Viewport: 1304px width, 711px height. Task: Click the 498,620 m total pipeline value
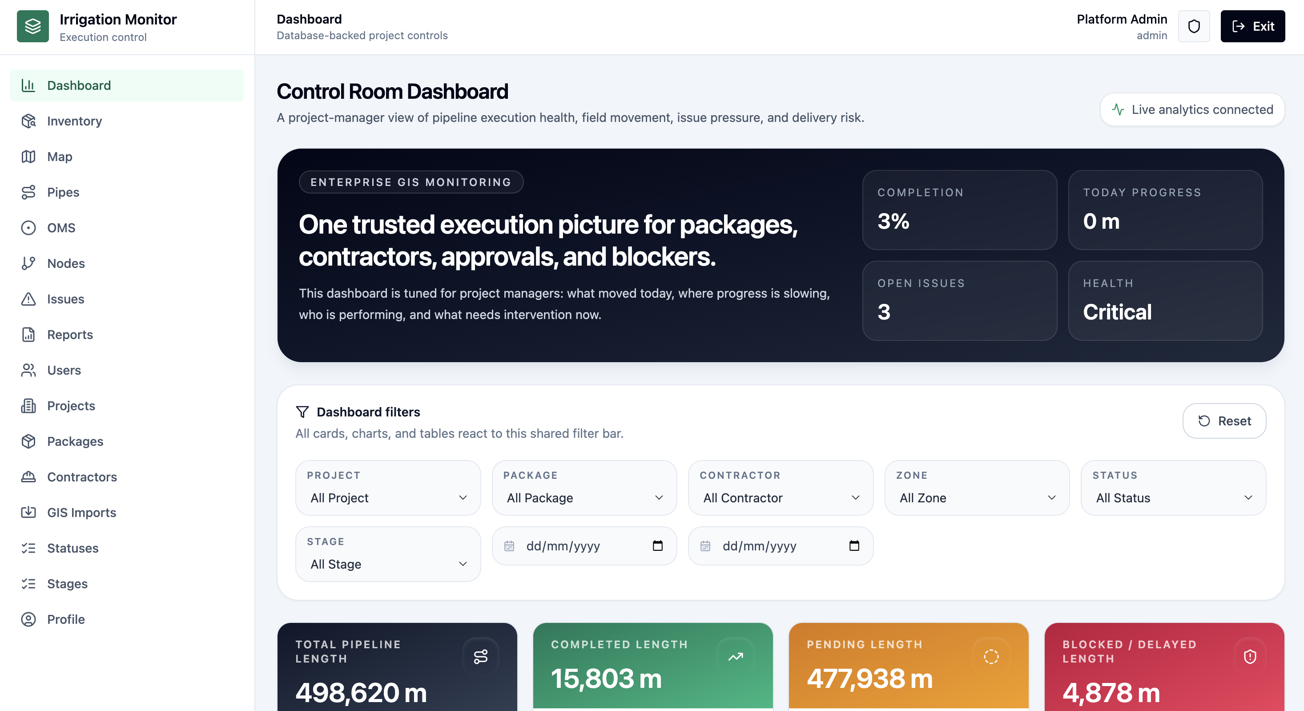(361, 692)
